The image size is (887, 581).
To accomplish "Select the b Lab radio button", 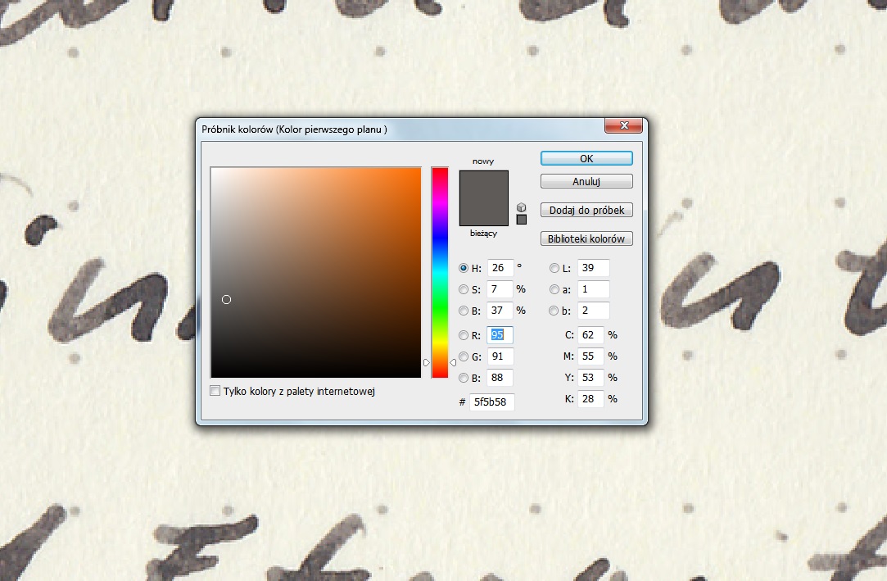I will click(x=554, y=311).
